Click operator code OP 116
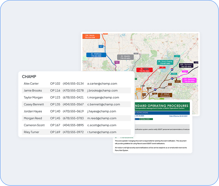219x186 pixels. pyautogui.click(x=55, y=91)
